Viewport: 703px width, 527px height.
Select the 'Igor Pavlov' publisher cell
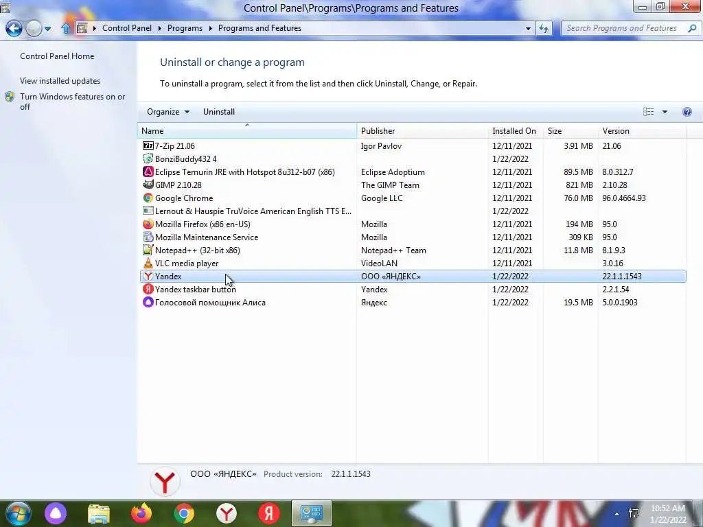[381, 145]
